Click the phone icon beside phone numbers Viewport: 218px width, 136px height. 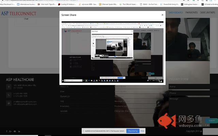[9, 95]
